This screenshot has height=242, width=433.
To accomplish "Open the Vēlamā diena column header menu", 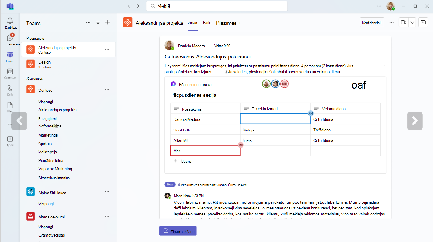I will click(x=316, y=108).
